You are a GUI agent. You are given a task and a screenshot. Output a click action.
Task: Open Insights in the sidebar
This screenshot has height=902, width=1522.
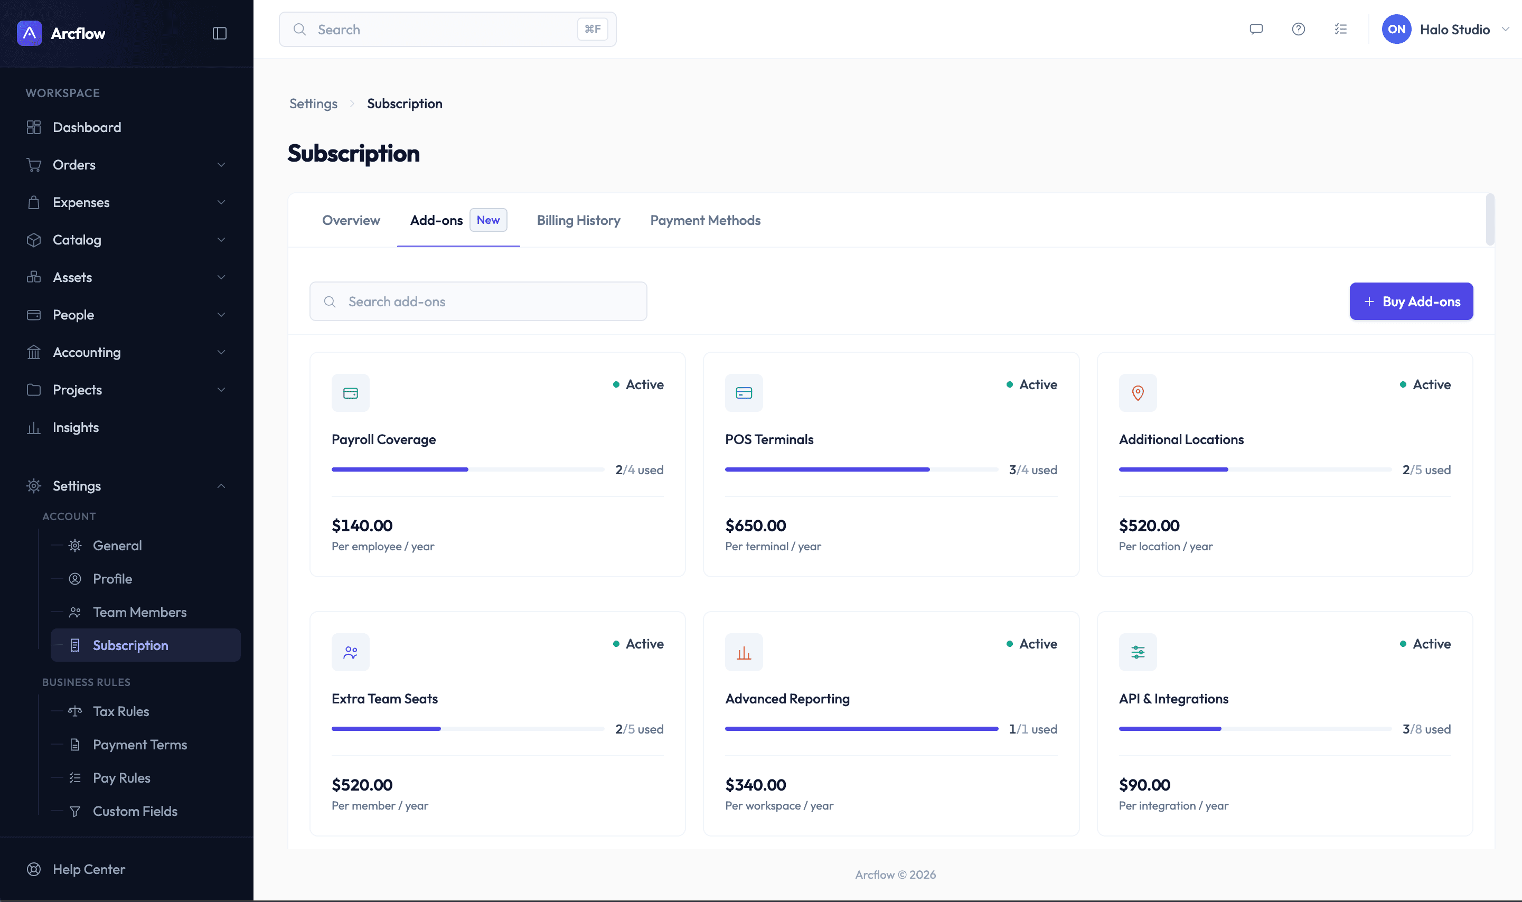pos(126,427)
